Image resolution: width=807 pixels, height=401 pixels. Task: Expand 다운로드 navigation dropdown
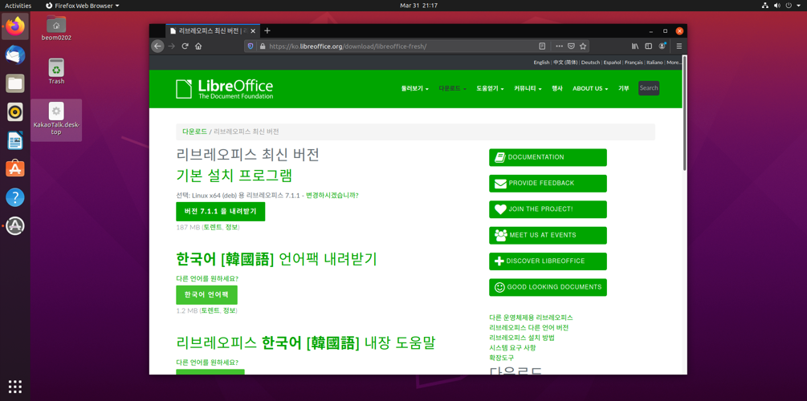coord(452,88)
